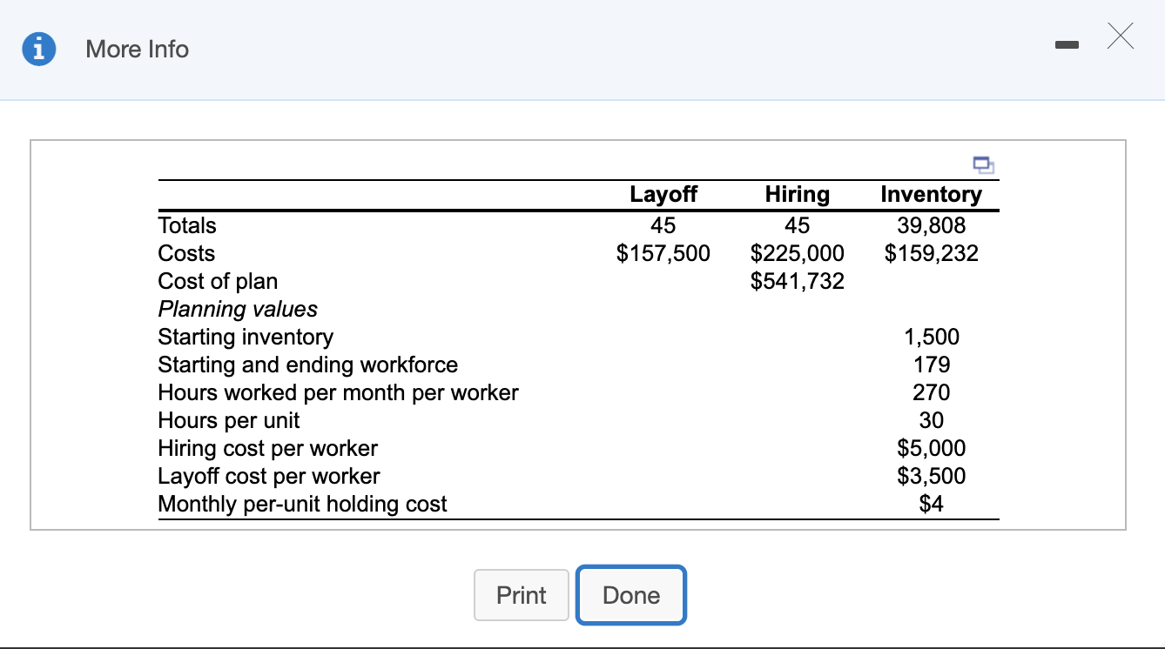Viewport: 1165px width, 649px height.
Task: Click the Starting inventory value 1,500
Action: tap(931, 337)
